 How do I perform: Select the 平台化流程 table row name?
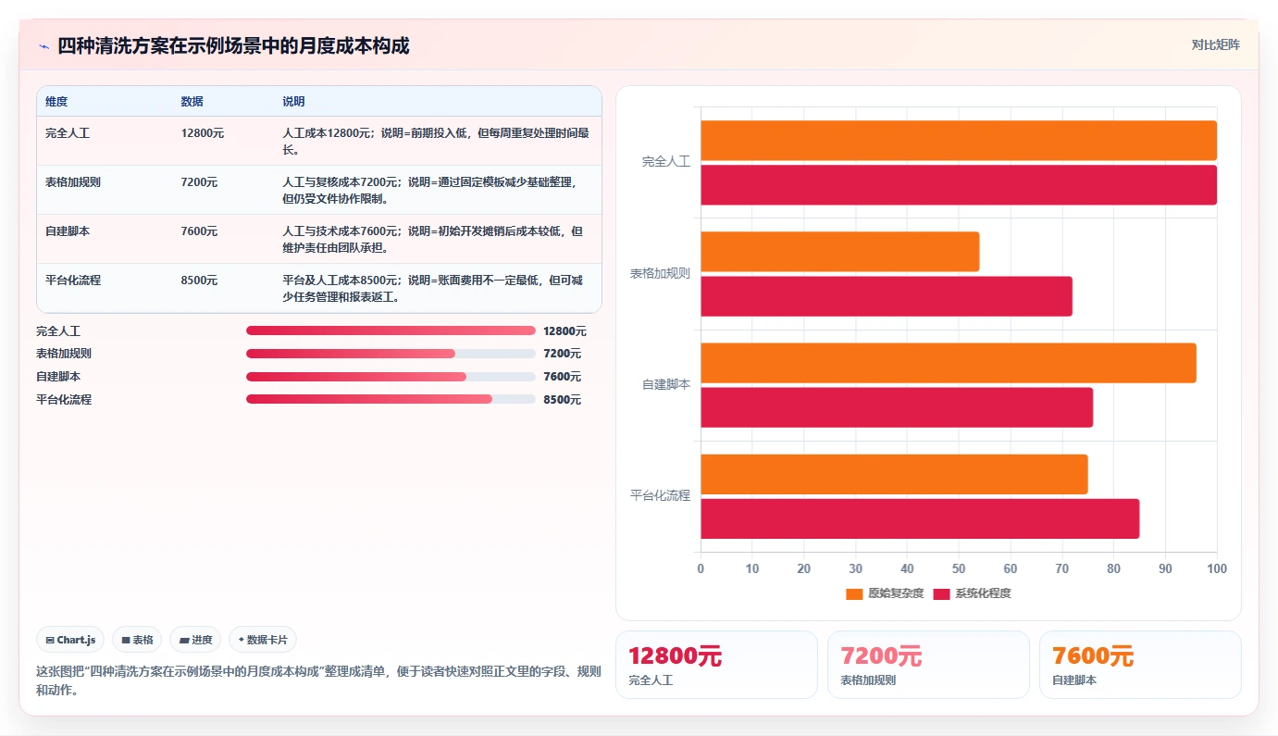click(x=73, y=281)
